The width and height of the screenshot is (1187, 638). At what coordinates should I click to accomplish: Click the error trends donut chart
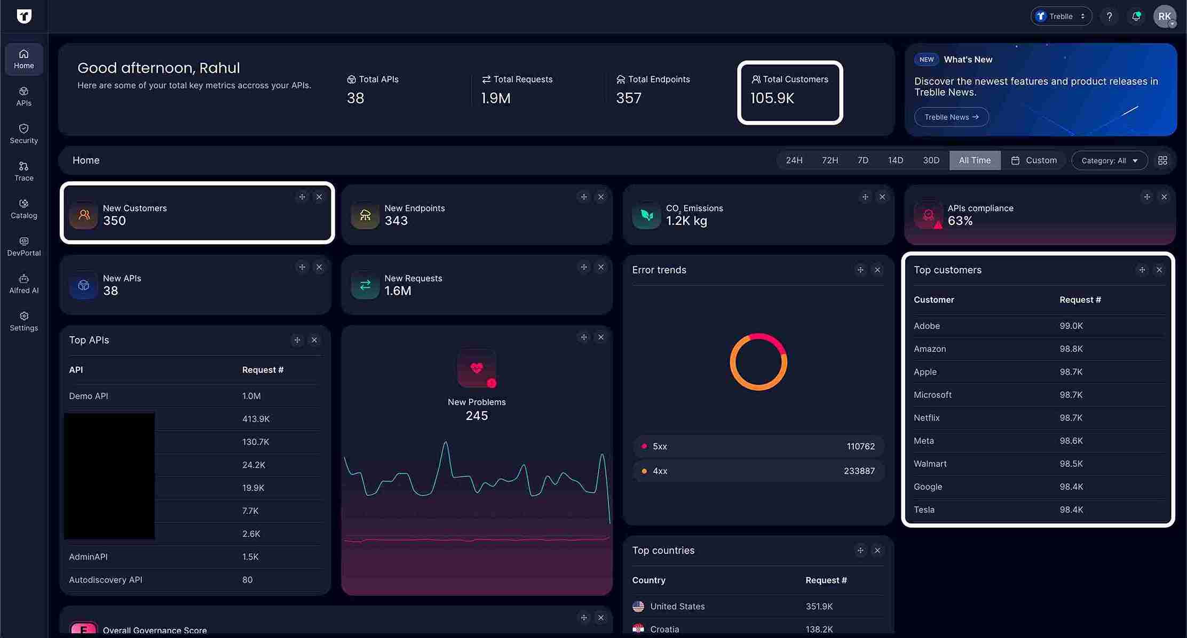click(758, 362)
